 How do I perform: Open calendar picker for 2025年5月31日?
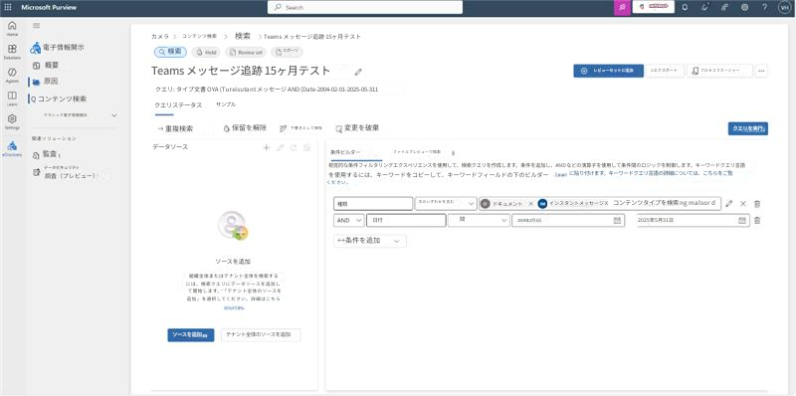[742, 220]
